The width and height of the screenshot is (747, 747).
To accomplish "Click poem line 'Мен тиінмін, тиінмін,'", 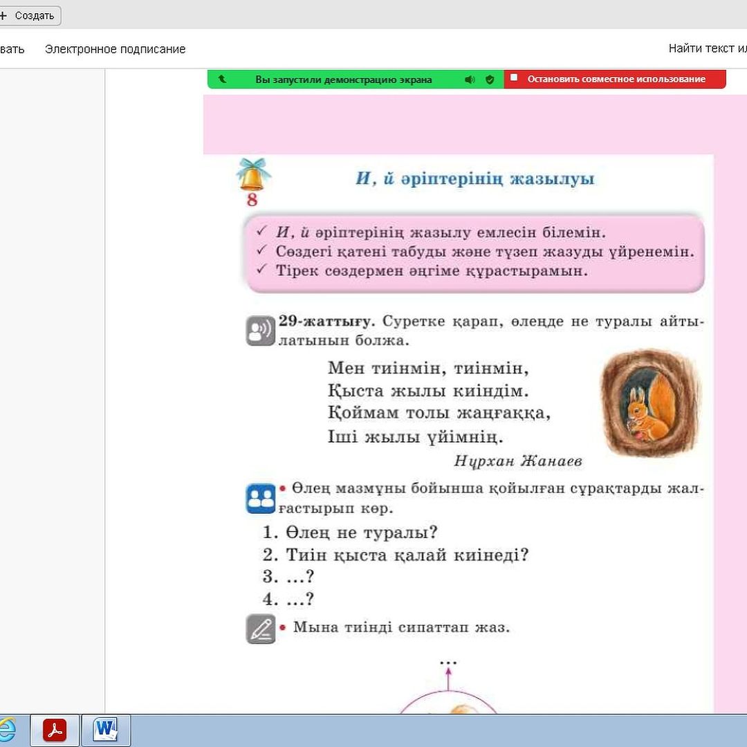I will 428,368.
